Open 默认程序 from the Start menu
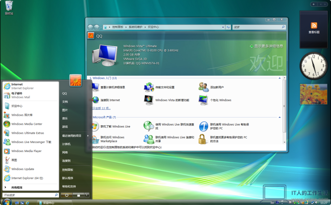The image size is (331, 205). coord(68,178)
